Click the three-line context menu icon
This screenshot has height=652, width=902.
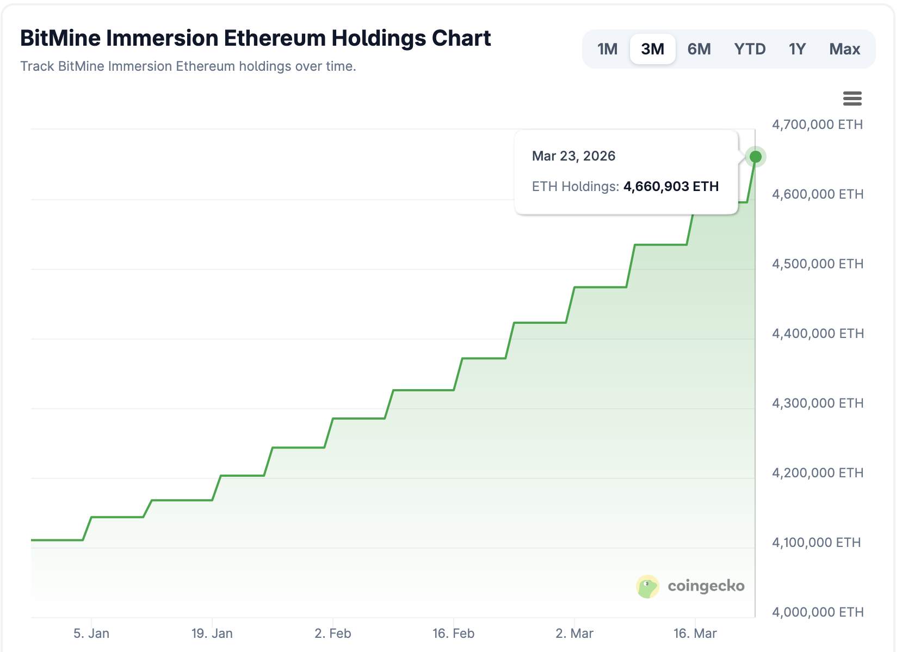pos(853,99)
